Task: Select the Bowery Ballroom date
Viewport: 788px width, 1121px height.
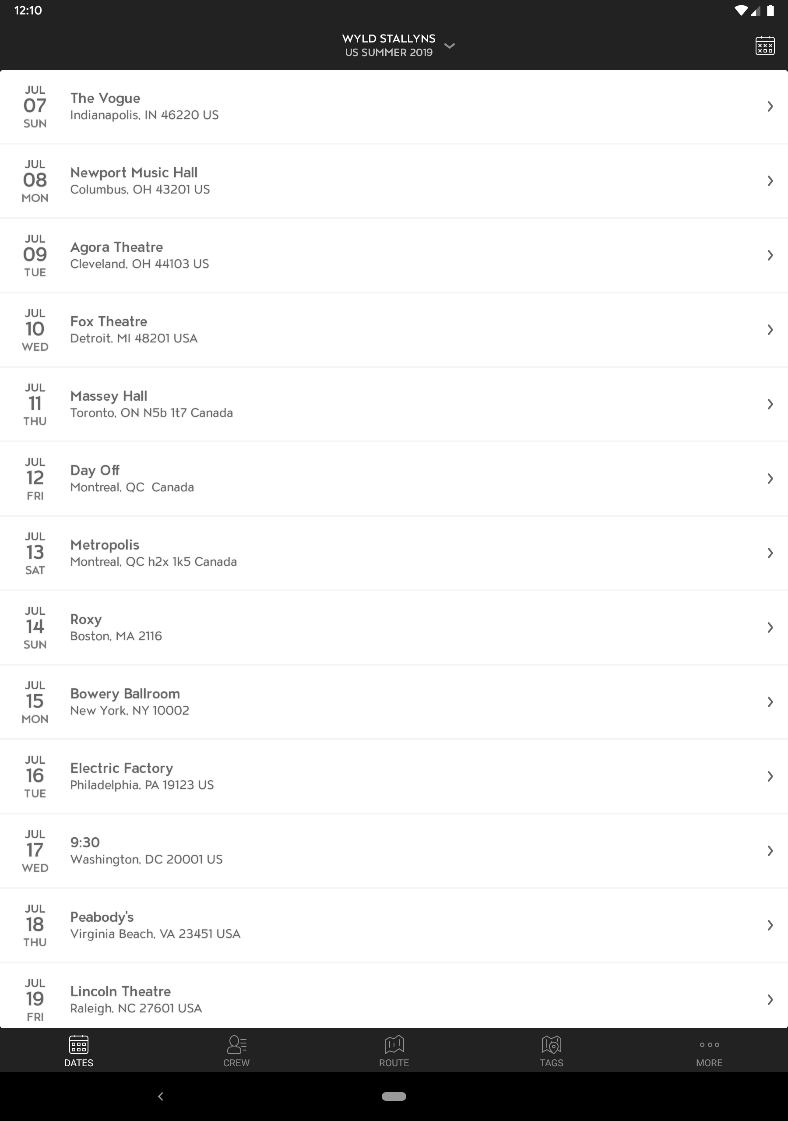Action: (x=394, y=702)
